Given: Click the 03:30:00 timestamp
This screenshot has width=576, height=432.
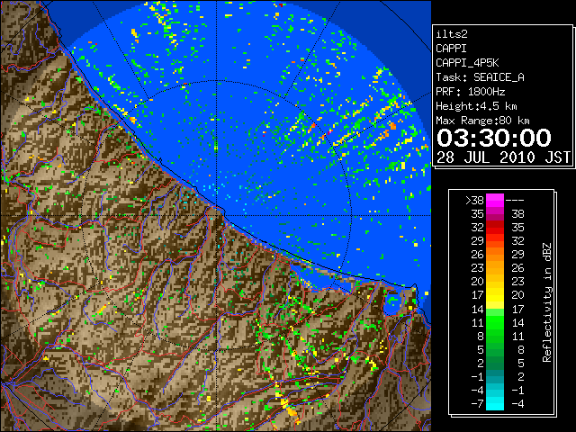Looking at the screenshot, I should point(494,138).
